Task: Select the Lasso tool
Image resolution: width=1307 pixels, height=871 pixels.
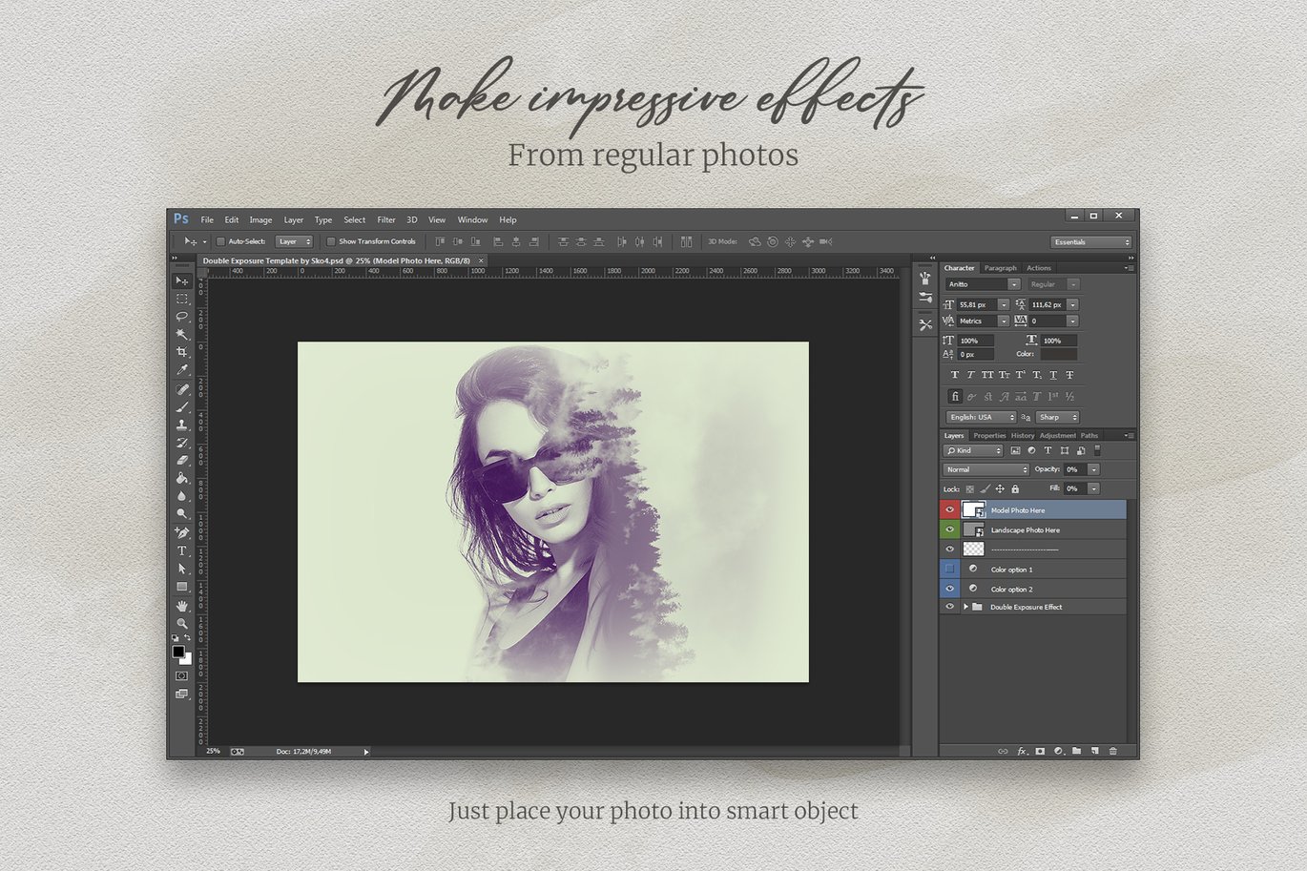Action: coord(181,317)
